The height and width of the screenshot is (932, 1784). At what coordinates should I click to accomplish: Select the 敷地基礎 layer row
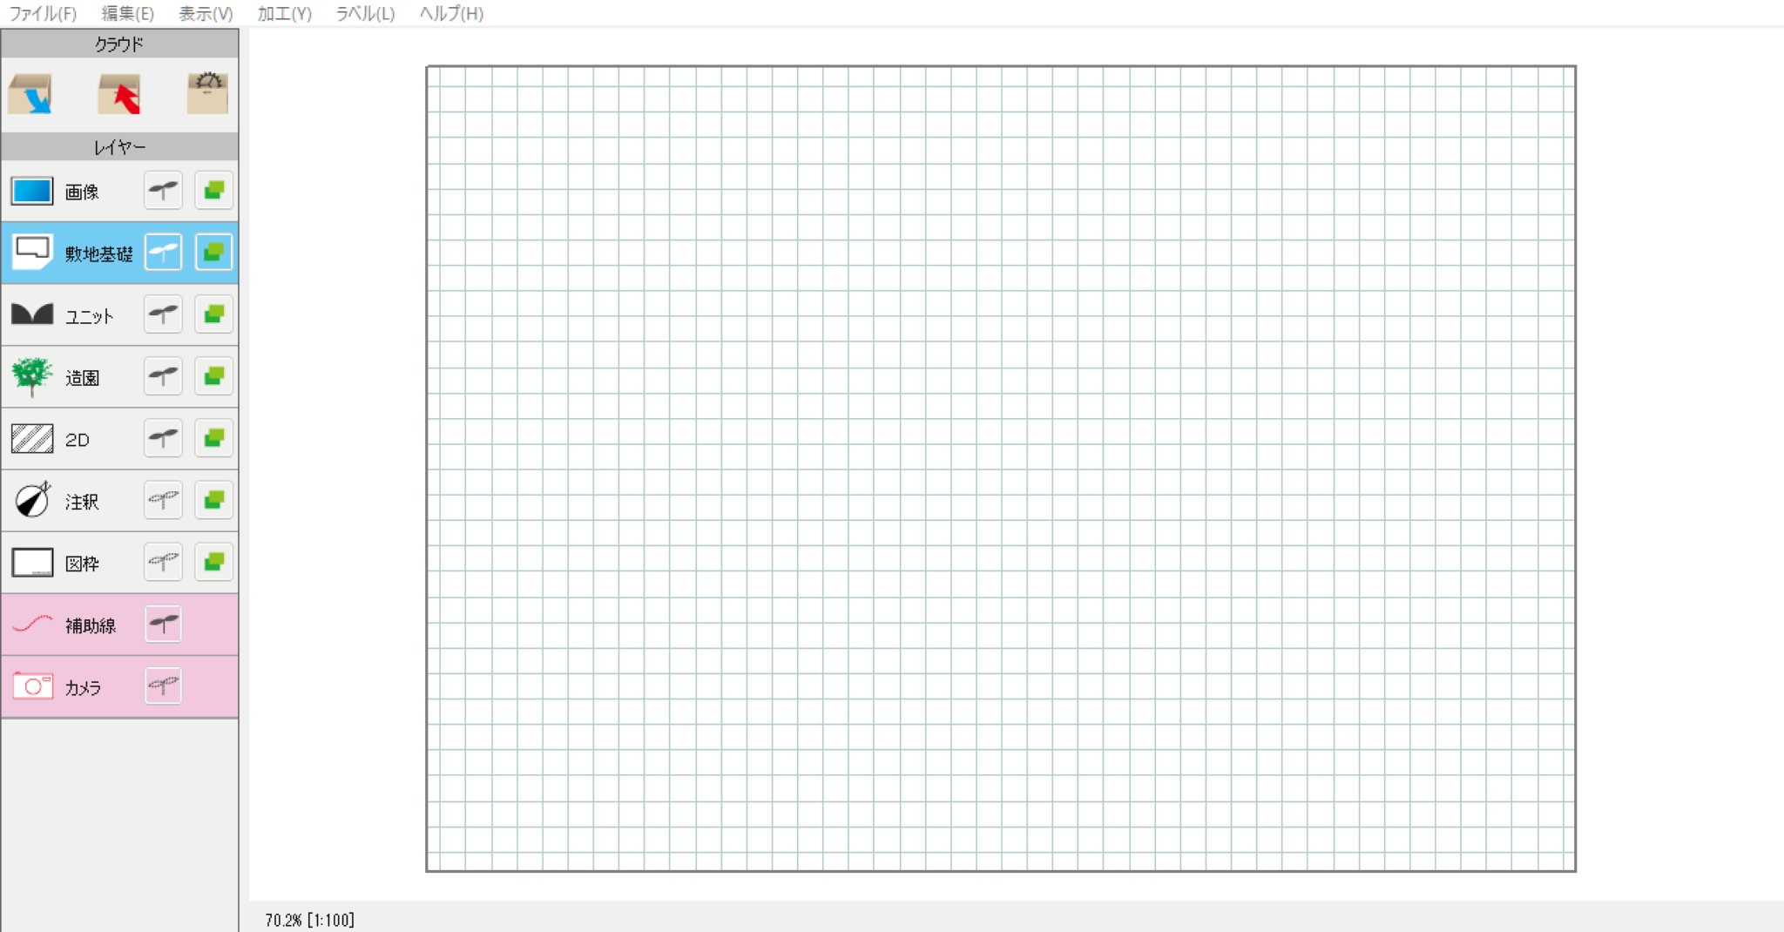(x=98, y=253)
